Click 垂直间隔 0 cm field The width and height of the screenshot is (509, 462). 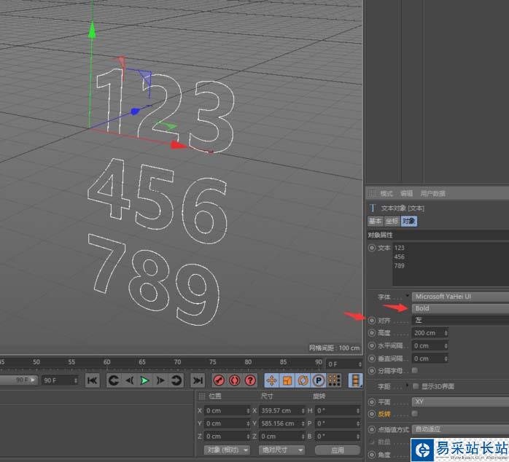click(427, 359)
